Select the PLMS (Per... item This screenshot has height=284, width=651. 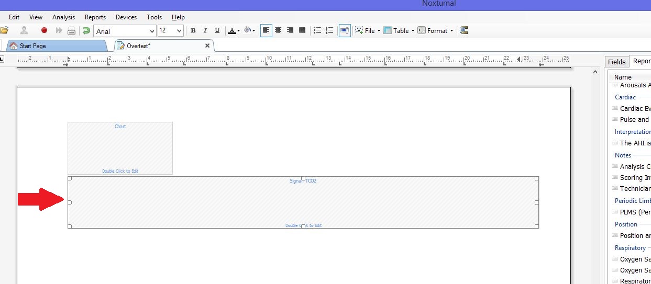pos(631,212)
